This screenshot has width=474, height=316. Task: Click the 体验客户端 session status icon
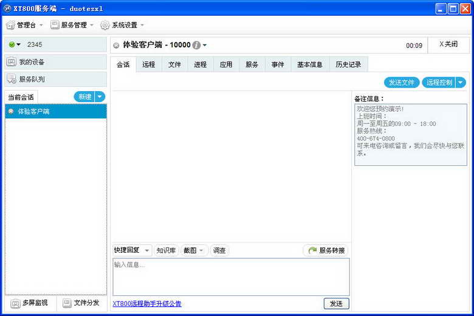coord(11,111)
